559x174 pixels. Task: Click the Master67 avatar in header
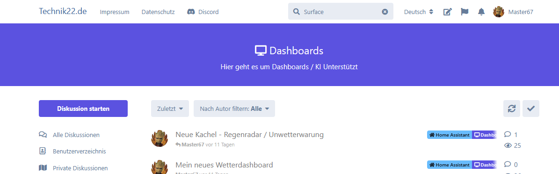[x=498, y=12]
